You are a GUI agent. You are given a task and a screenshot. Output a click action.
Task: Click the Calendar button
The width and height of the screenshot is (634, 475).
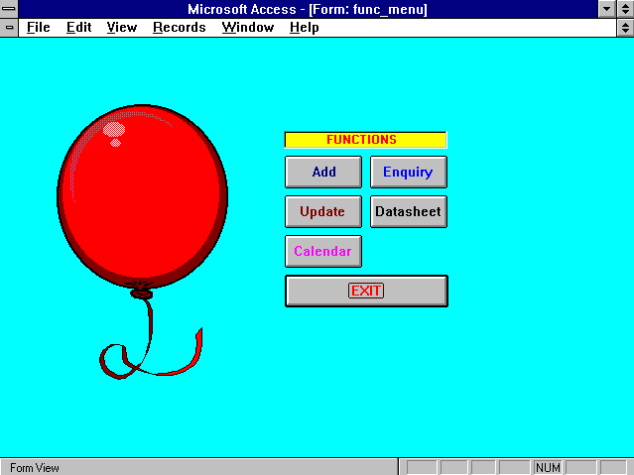click(x=323, y=251)
